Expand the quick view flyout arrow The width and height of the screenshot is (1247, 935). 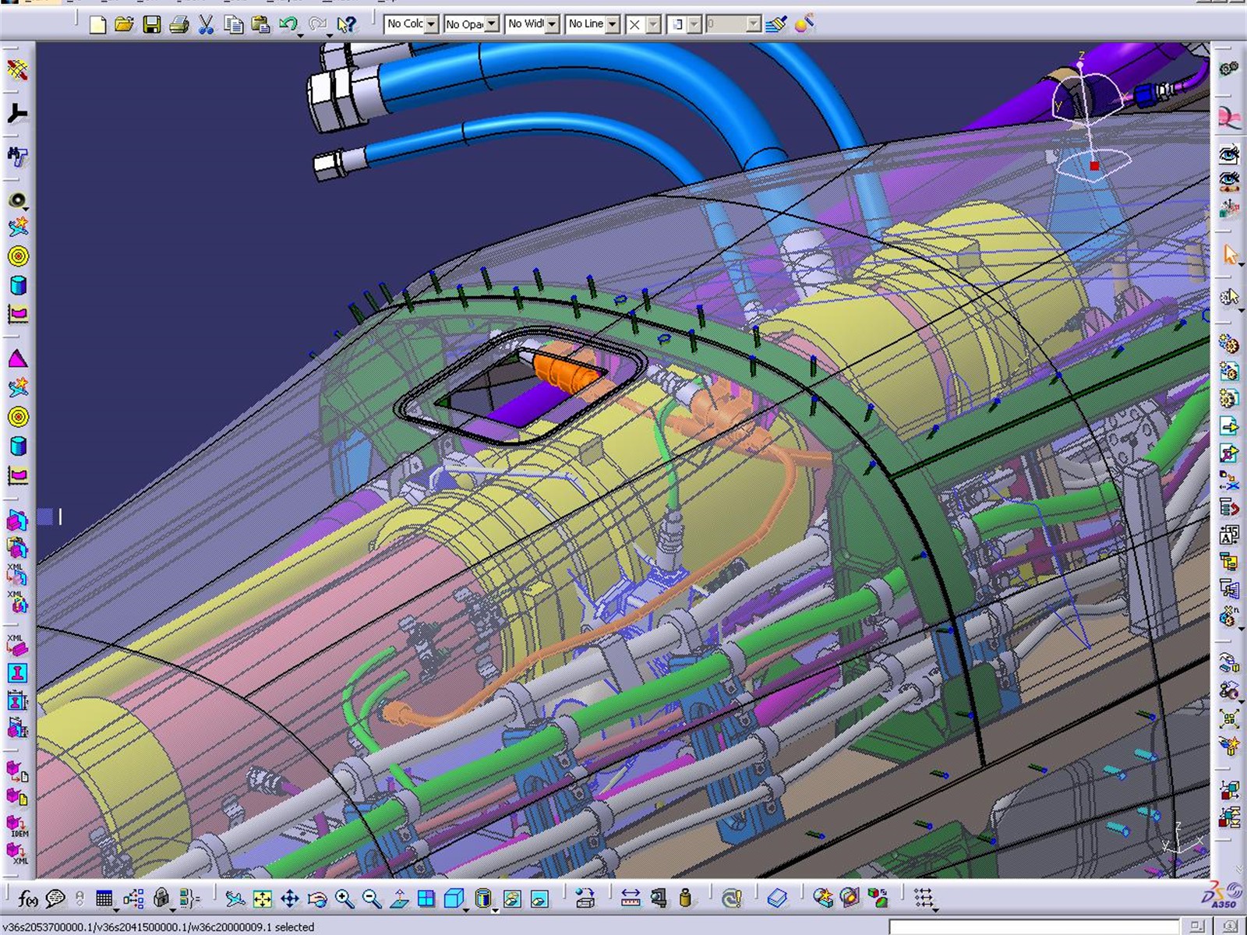pos(466,909)
